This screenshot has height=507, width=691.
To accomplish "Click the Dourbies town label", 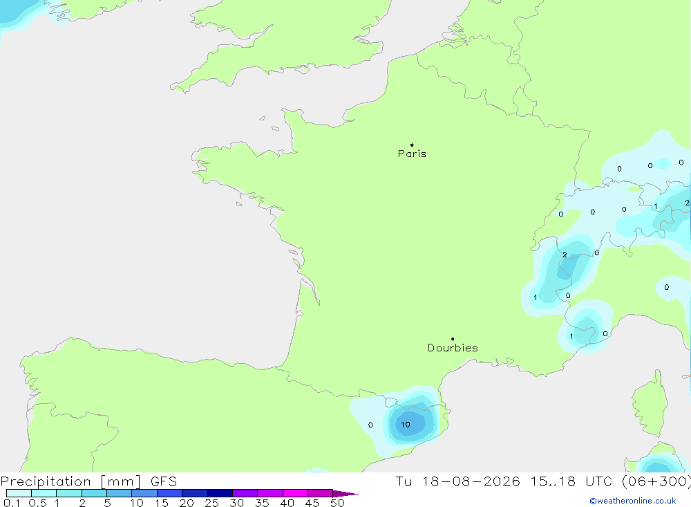I will 453,348.
